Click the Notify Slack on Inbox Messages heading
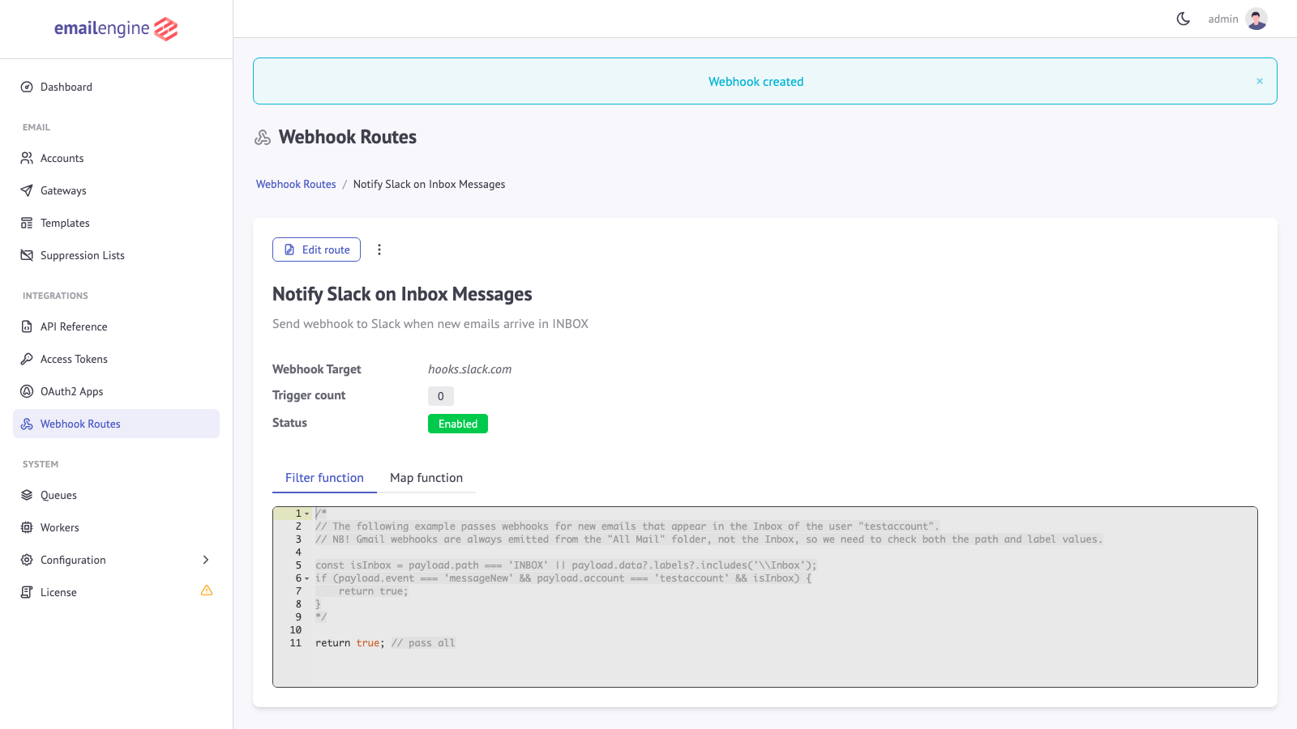This screenshot has height=729, width=1297. pos(402,294)
